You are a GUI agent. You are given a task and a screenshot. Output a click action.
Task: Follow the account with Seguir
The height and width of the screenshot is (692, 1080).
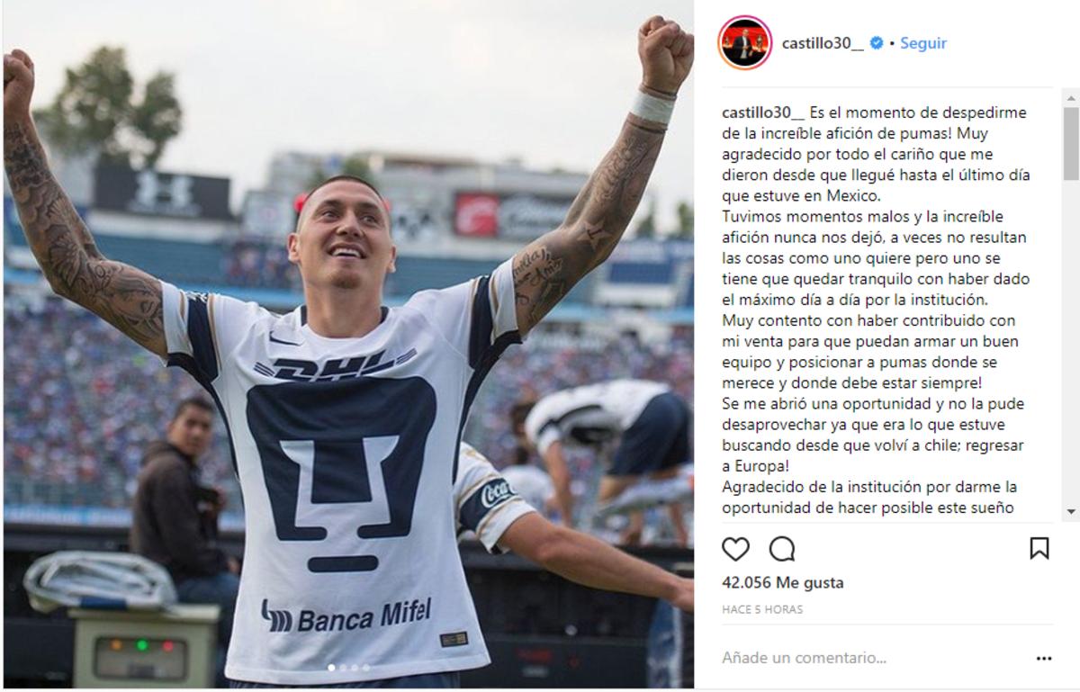tap(923, 43)
